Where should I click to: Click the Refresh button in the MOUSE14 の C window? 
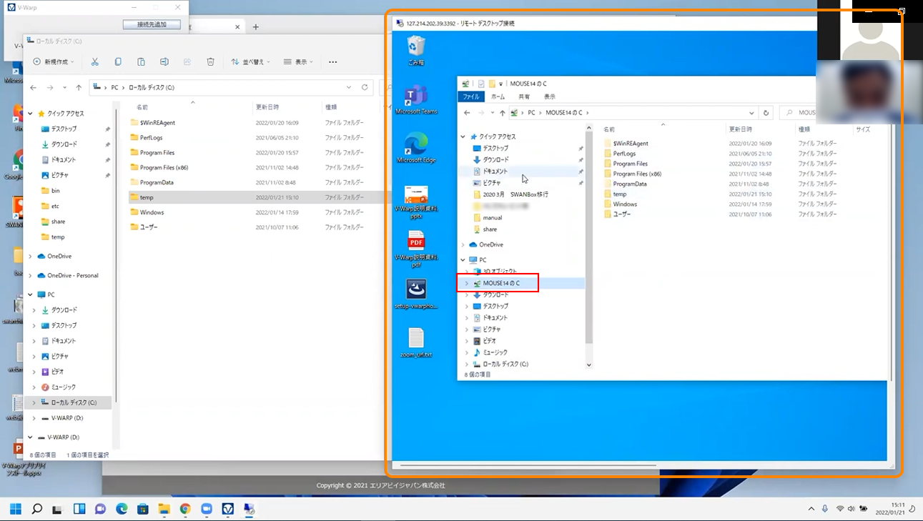point(766,113)
